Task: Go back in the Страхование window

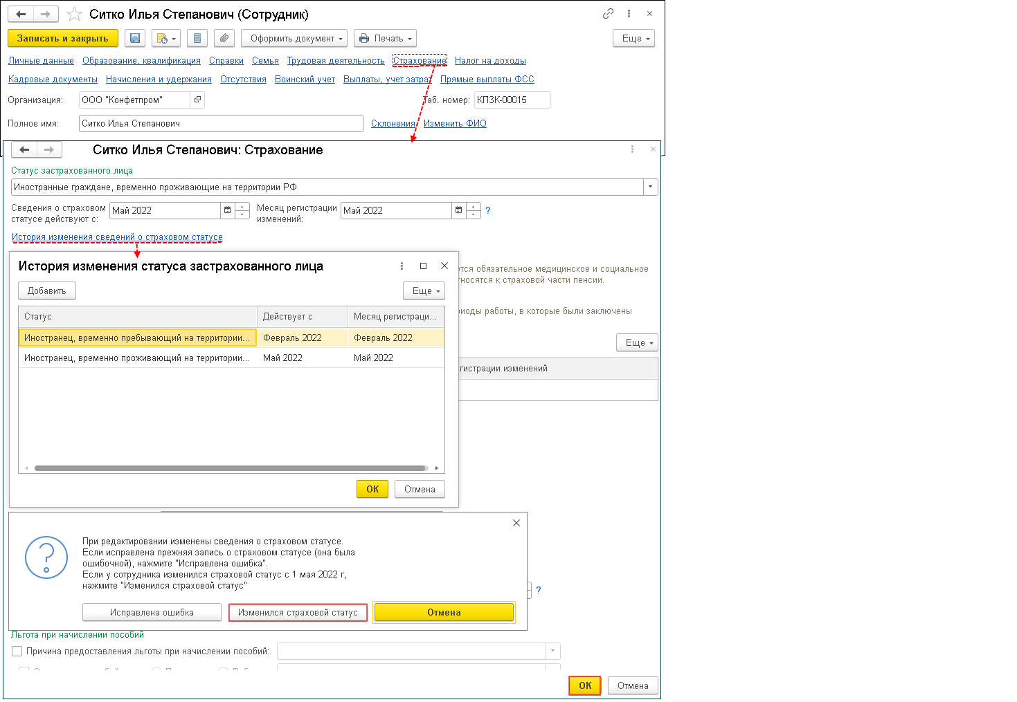Action: pos(24,149)
